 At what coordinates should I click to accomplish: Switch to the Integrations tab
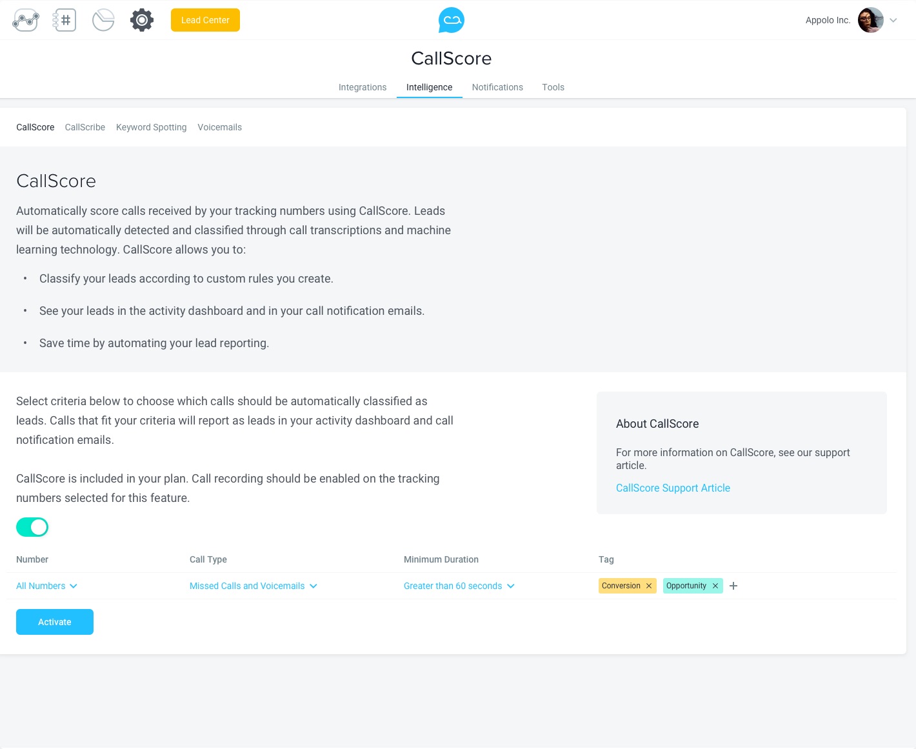click(x=363, y=87)
